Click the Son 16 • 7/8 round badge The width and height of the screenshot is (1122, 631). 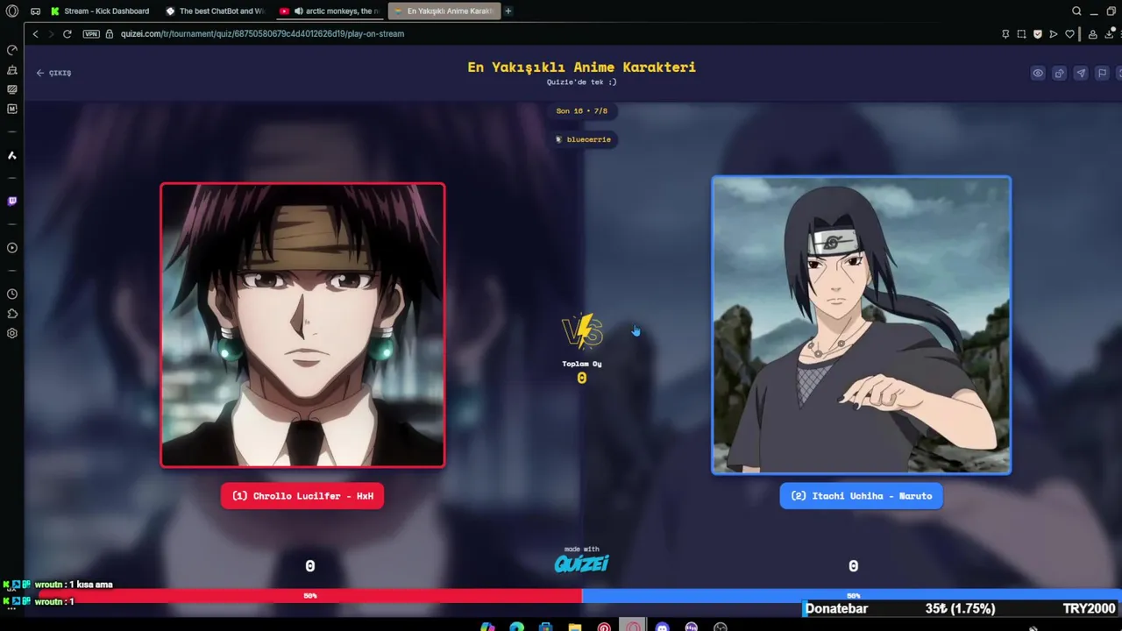582,111
